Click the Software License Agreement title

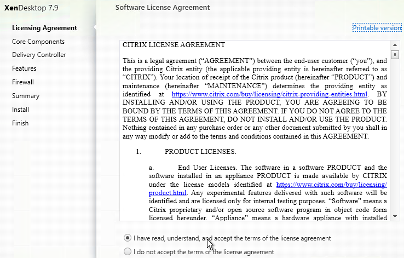[163, 8]
